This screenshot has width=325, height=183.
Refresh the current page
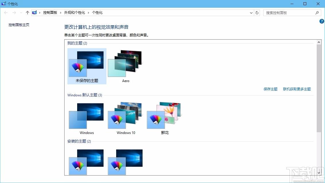pos(257,13)
